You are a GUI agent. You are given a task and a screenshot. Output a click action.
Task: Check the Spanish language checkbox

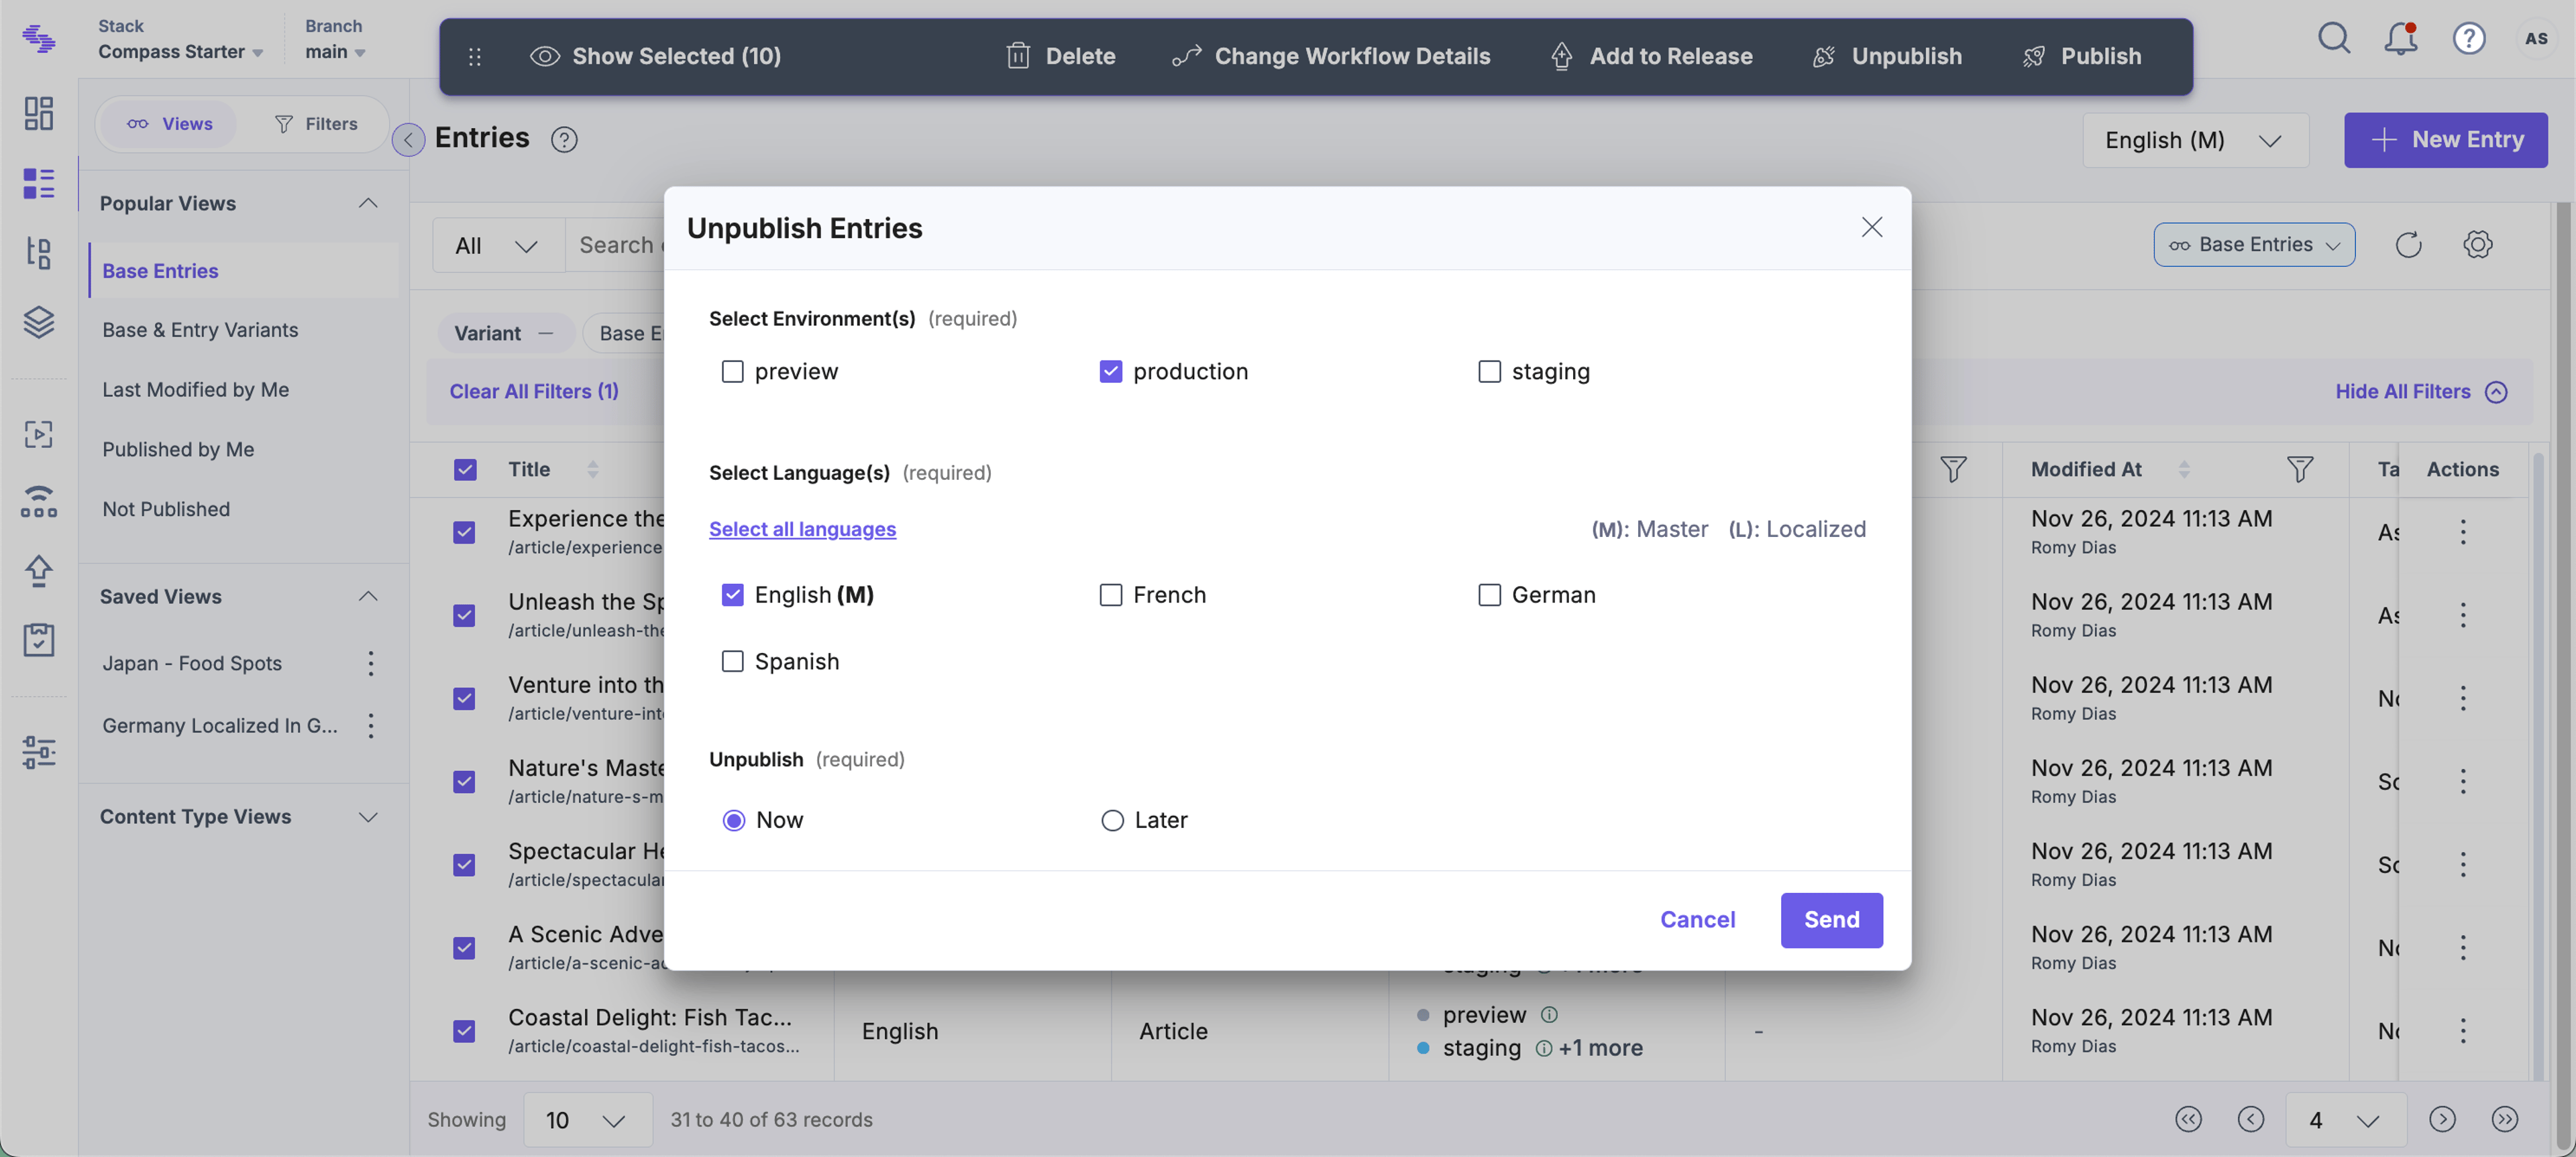732,662
